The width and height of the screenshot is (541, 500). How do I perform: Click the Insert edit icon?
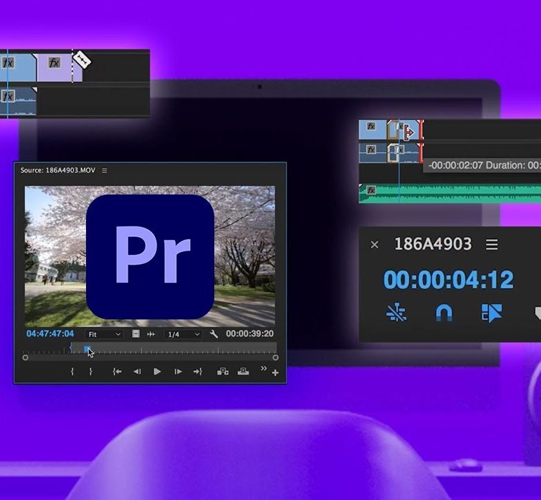click(223, 372)
